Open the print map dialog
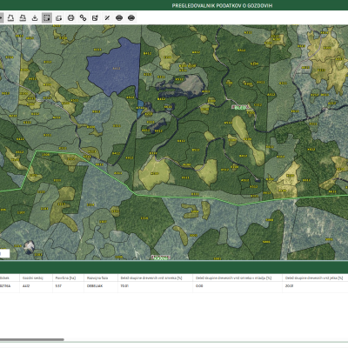 (70, 18)
